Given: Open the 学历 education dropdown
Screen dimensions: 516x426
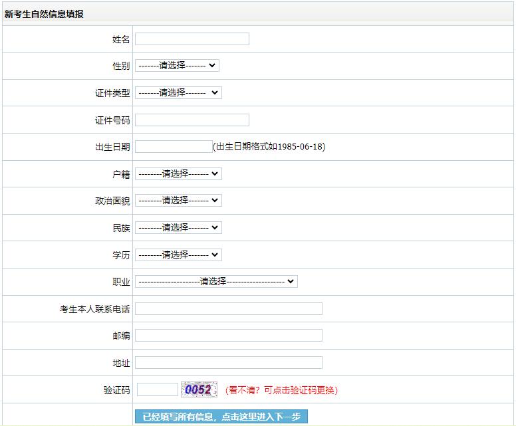Looking at the screenshot, I should coord(178,255).
